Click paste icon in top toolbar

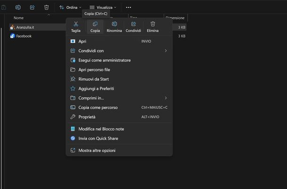pyautogui.click(x=4, y=8)
